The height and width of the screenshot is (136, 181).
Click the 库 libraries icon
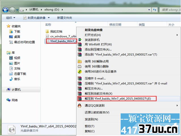tap(8, 53)
